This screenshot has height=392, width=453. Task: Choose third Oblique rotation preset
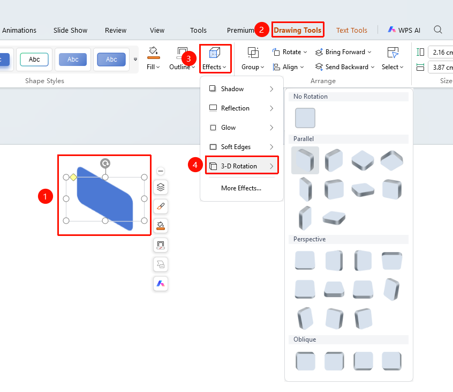coord(363,361)
